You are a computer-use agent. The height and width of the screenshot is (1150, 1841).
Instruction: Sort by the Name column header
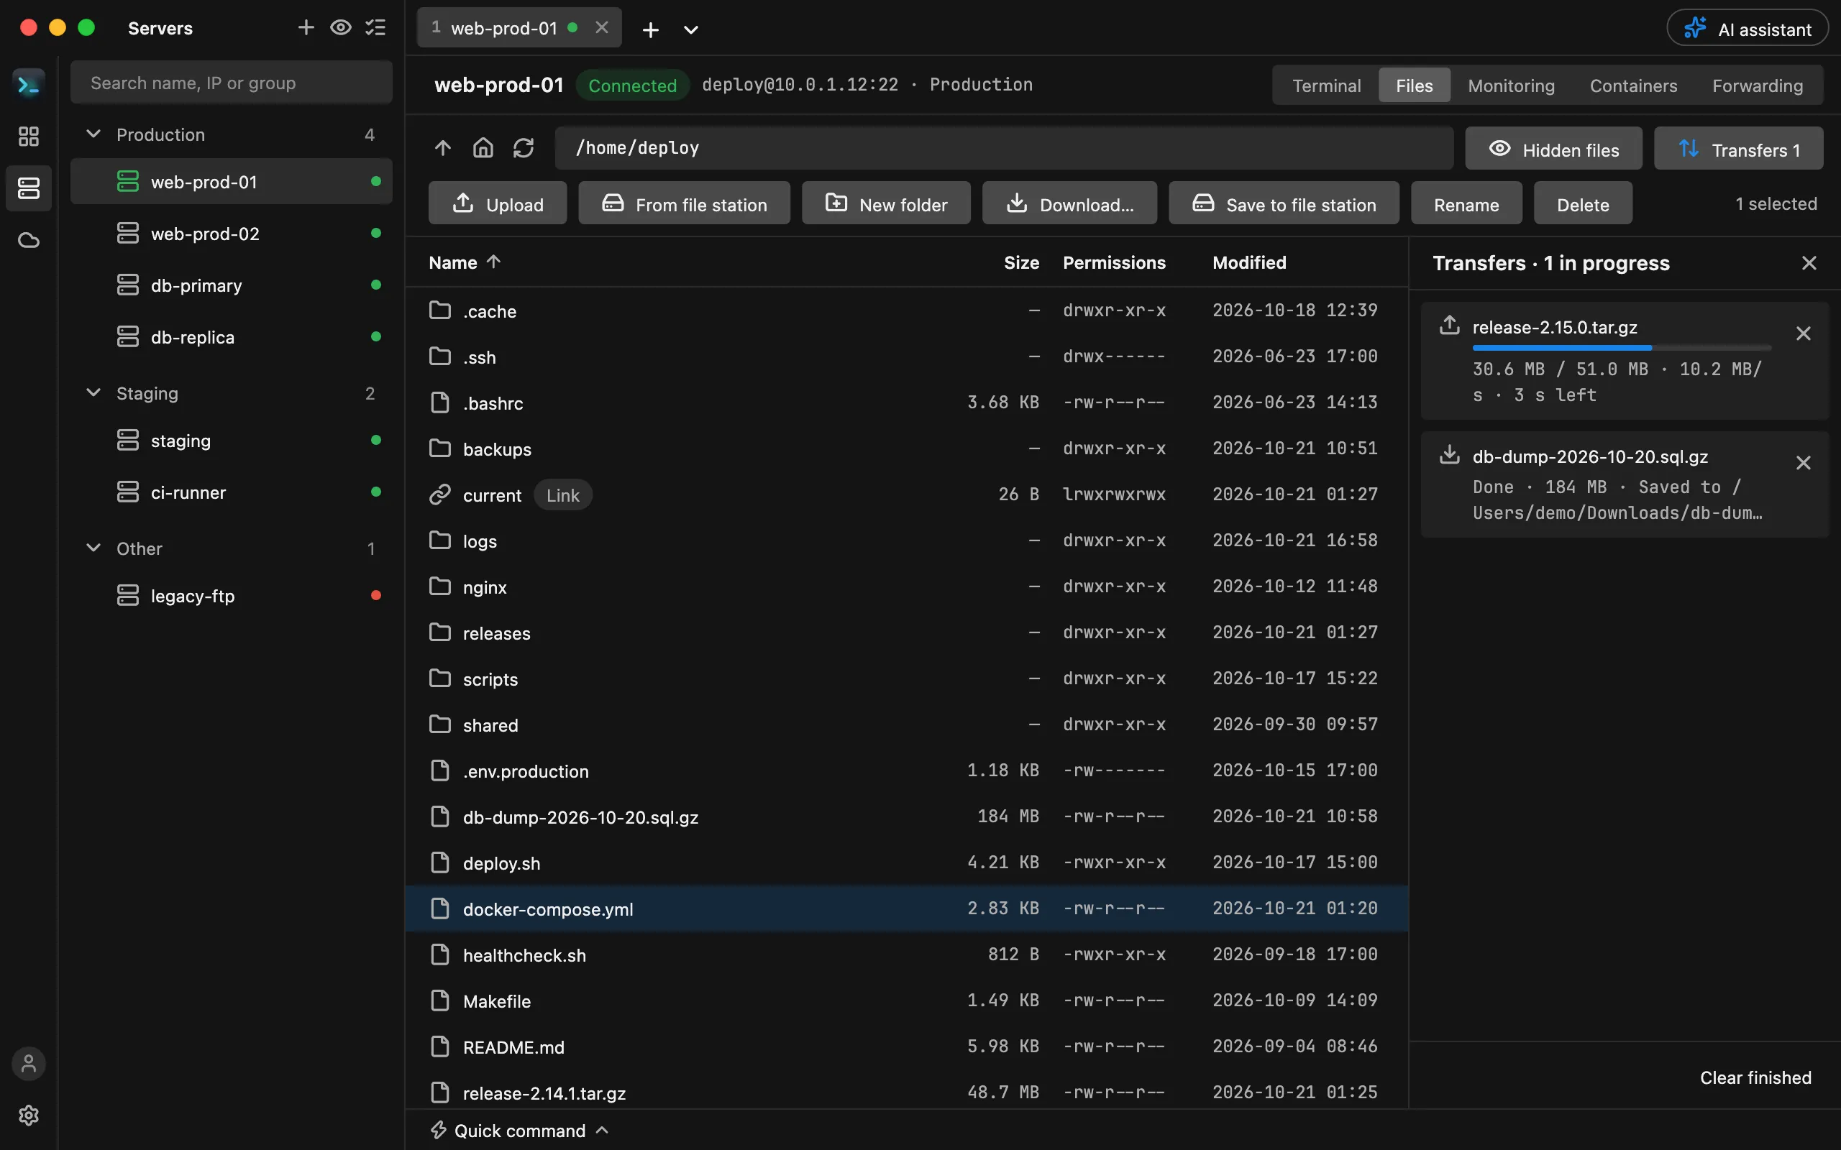point(465,262)
